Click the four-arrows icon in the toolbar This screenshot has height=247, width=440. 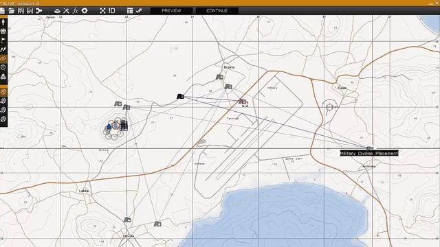pos(102,11)
